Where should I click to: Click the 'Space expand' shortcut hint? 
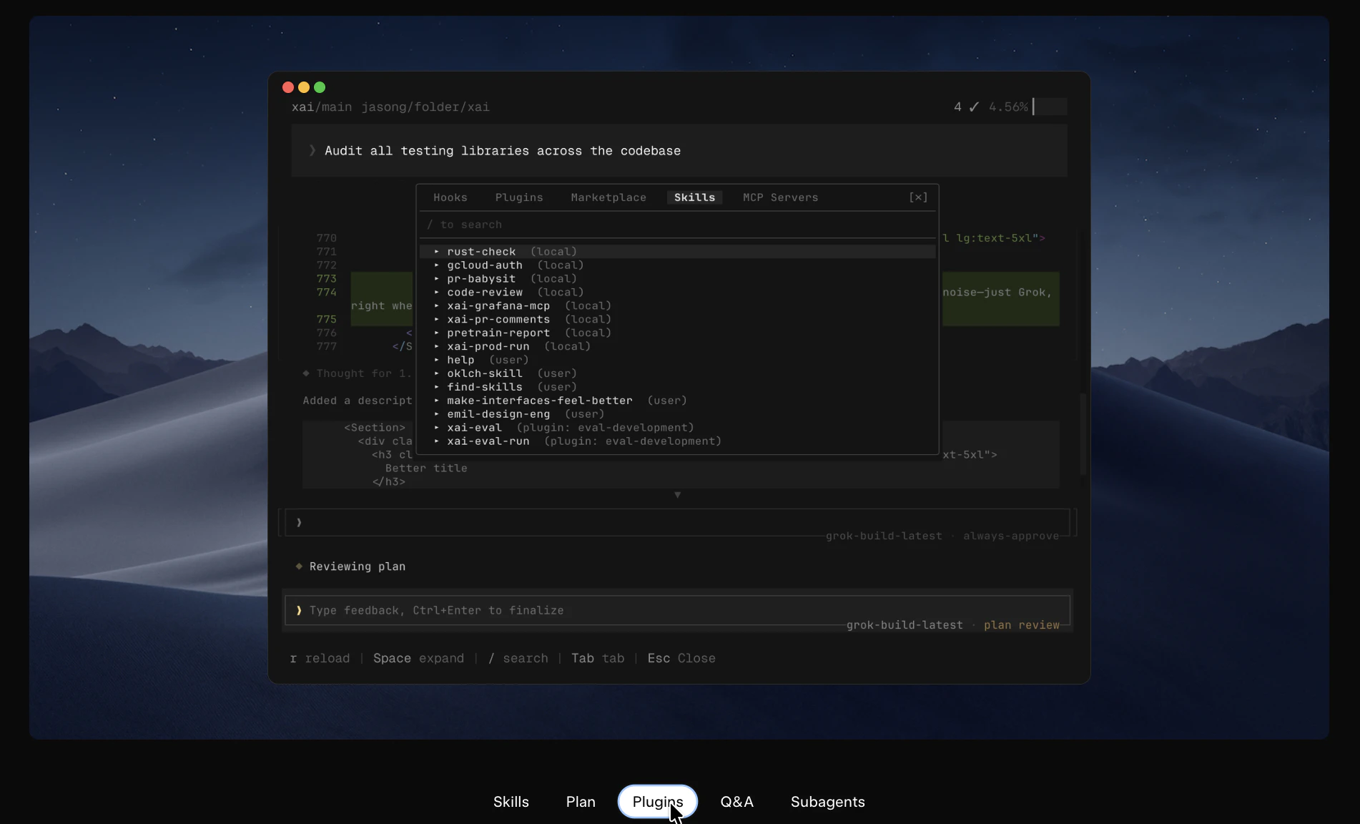[x=418, y=659]
